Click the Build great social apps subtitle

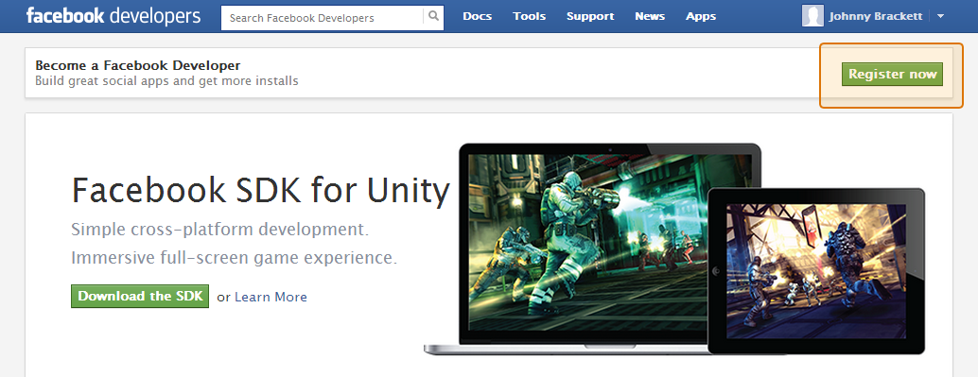[x=166, y=81]
